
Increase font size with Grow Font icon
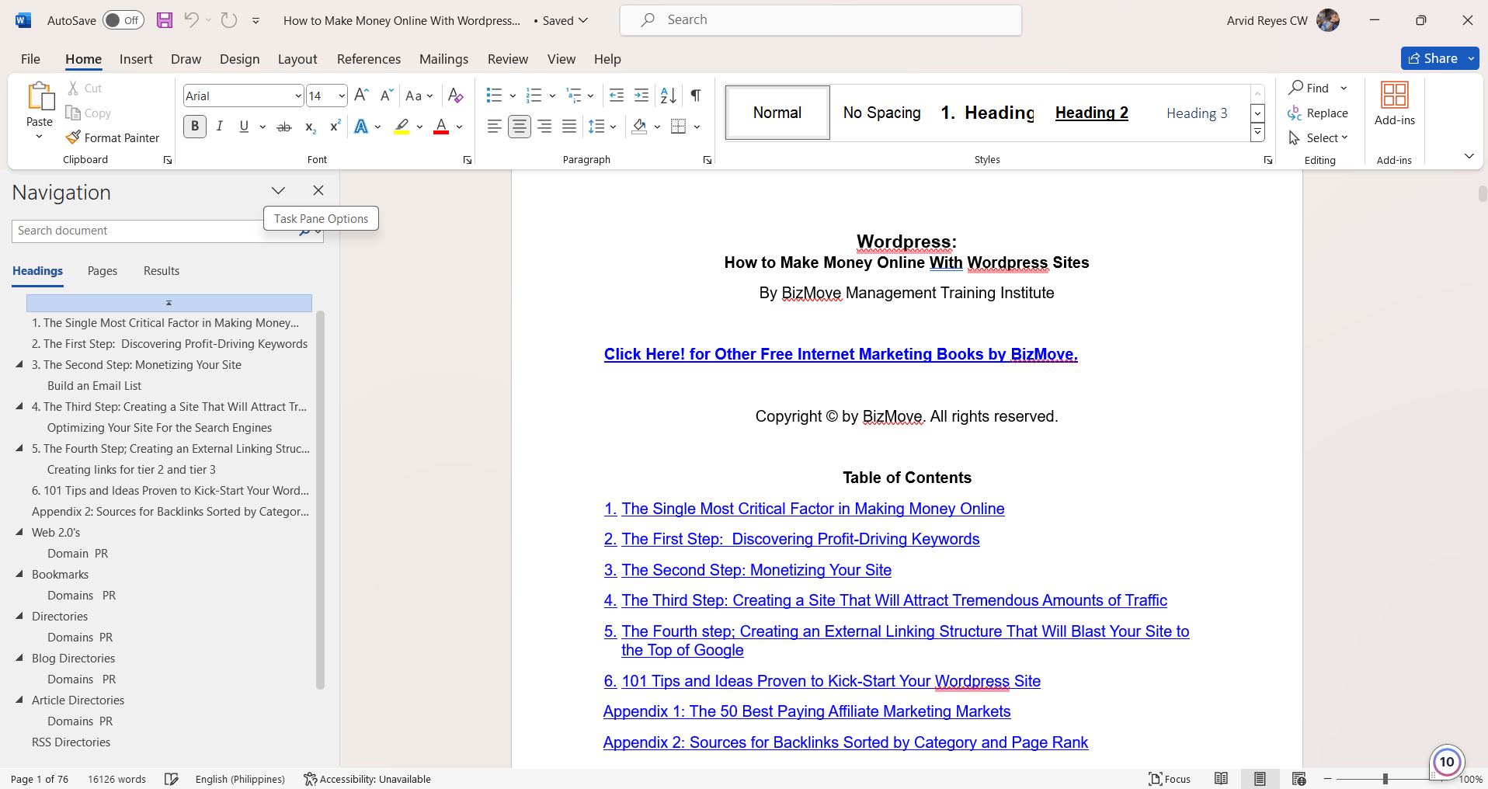(361, 96)
